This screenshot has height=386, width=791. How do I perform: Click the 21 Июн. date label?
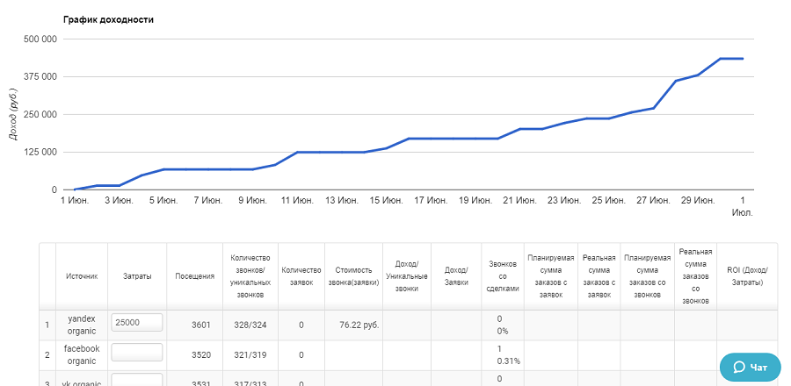pos(519,201)
